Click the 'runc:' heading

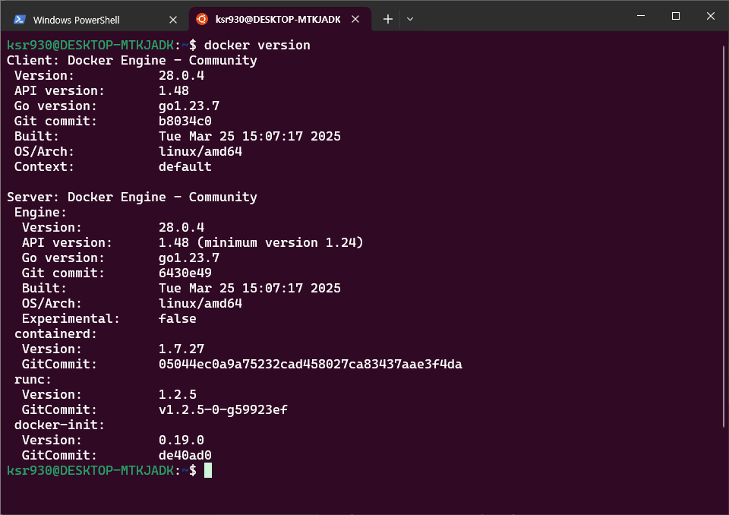point(33,380)
